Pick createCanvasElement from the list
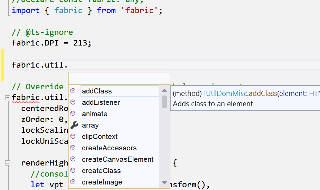 (x=117, y=159)
